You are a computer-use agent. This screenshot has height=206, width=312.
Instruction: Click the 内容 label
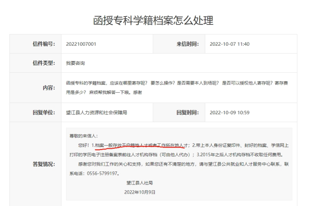(49, 88)
